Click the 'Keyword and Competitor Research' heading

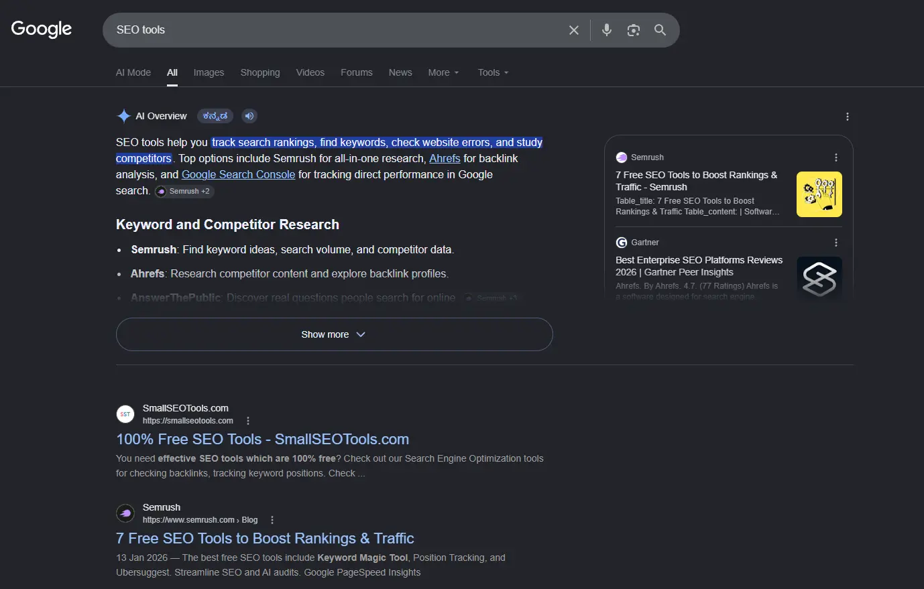coord(227,224)
